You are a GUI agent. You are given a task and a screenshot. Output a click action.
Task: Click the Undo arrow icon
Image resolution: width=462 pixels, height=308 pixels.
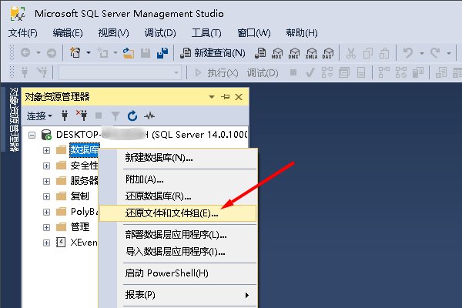coord(408,53)
